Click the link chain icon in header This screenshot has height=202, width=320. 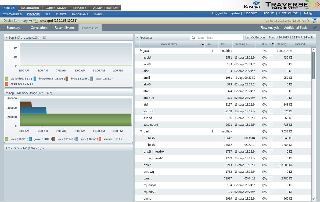tap(306, 14)
